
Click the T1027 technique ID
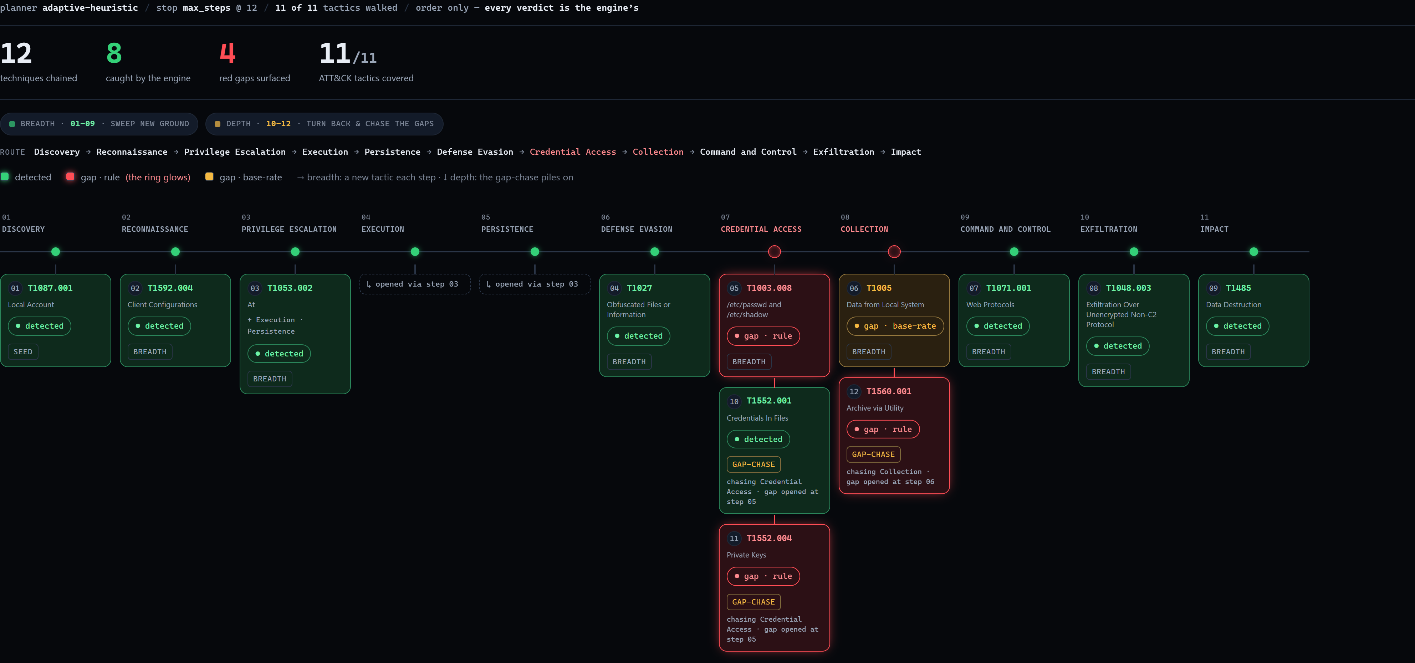click(639, 288)
